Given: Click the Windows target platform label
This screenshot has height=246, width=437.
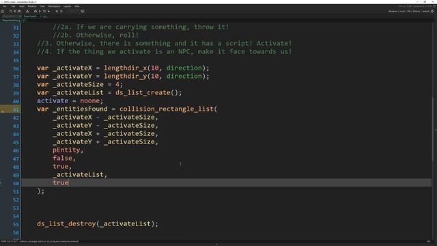Looking at the screenshot, I should (393, 12).
